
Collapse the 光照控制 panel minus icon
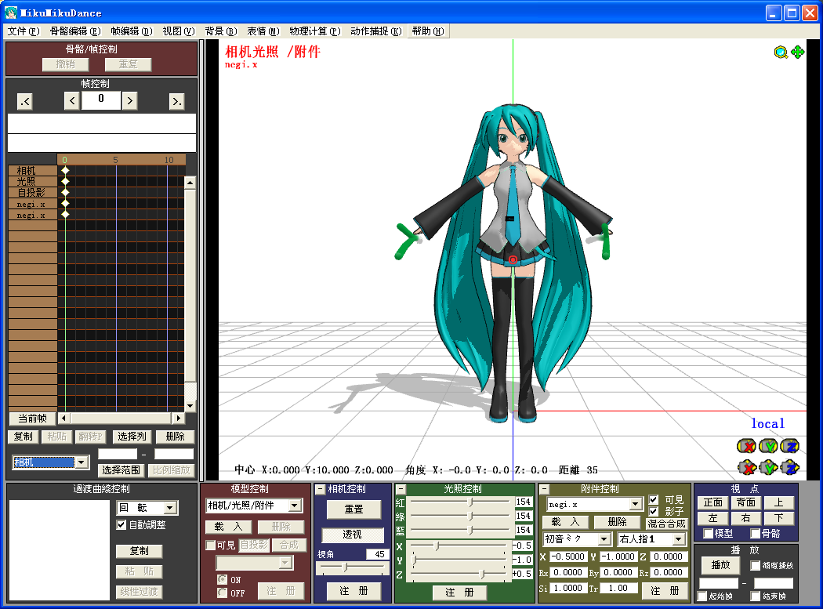click(401, 489)
